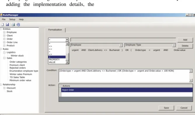The image size is (195, 115).
Task: Click the operator list scroll down arrow
Action: point(67,62)
